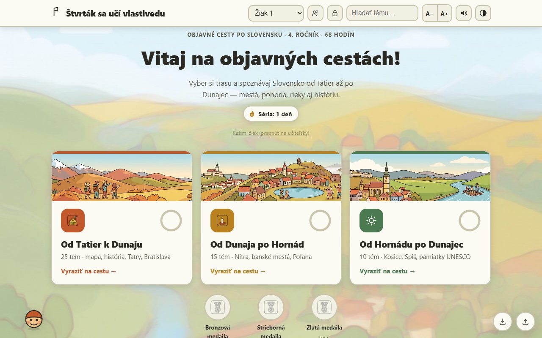Viewport: 542px width, 338px height.
Task: Click the text 10 tém · Košice, Spiš, pamiatky UNESCO
Action: click(x=415, y=257)
